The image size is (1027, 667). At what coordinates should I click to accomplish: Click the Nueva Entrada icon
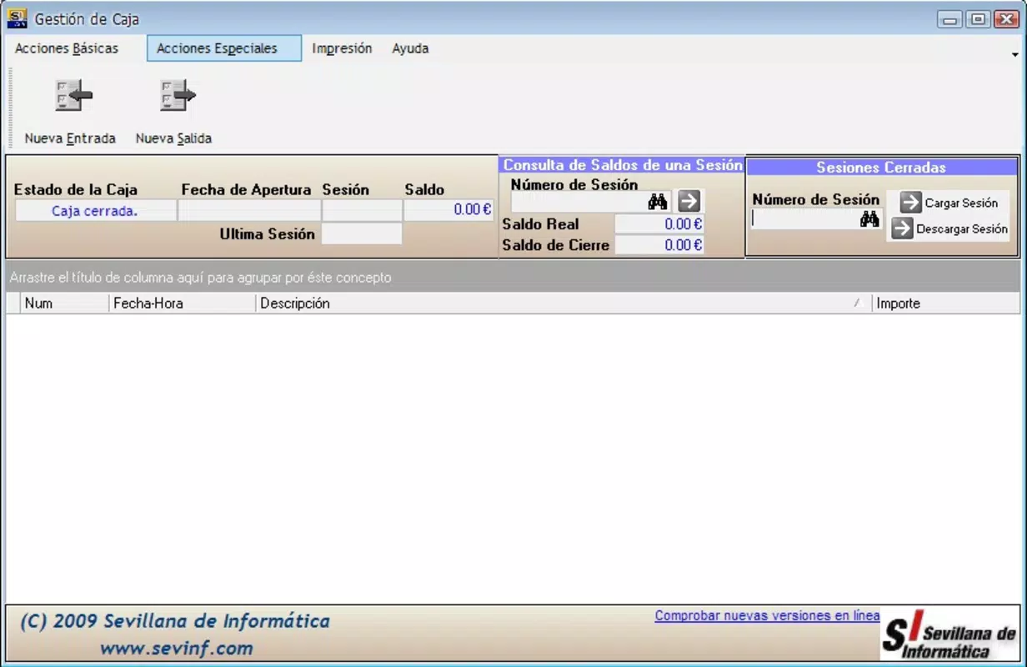(73, 96)
